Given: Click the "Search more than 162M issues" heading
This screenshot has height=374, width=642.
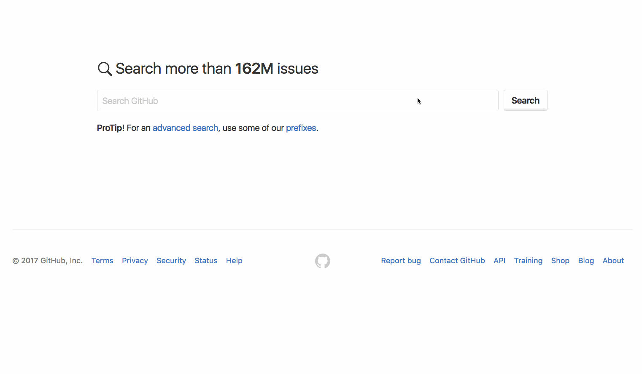Looking at the screenshot, I should pos(217,69).
